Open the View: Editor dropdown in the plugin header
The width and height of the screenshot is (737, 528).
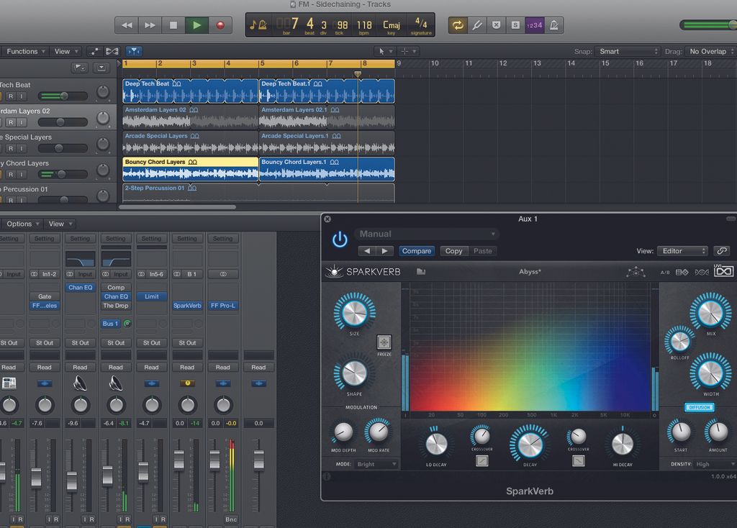681,251
